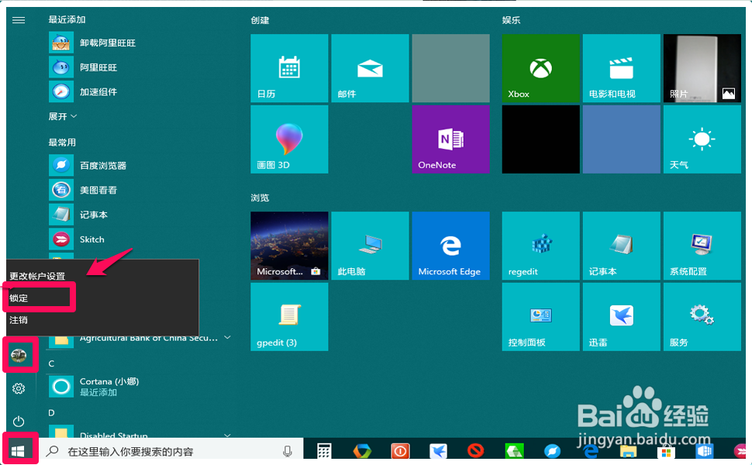Open the green taskbar app icon

[x=514, y=451]
